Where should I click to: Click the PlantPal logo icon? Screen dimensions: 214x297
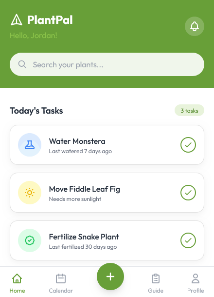[17, 20]
